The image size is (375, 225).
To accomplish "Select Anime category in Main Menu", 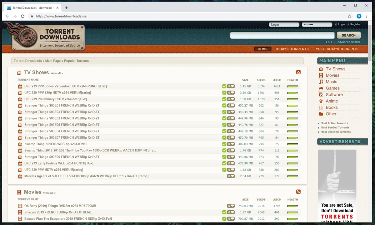I will (332, 101).
